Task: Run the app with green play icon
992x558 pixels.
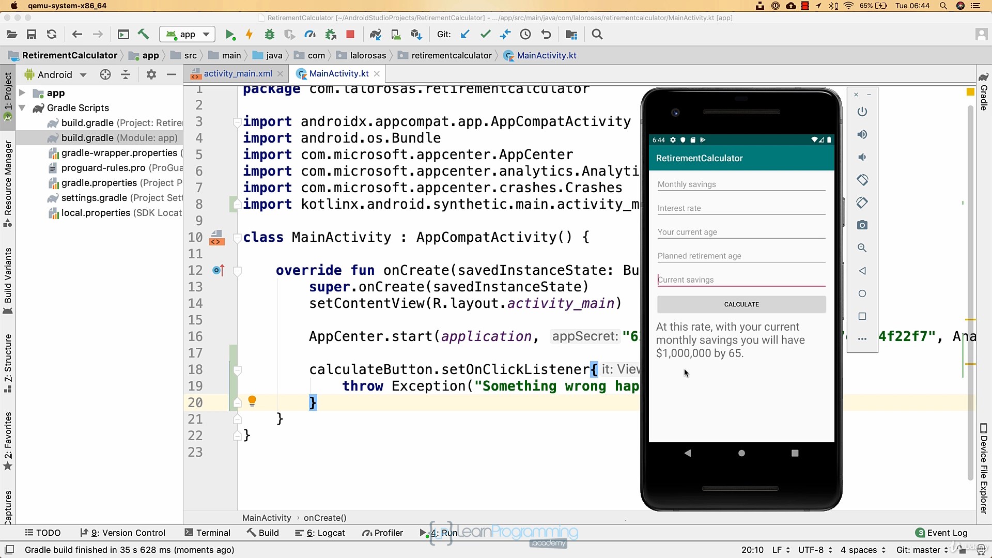Action: pyautogui.click(x=230, y=35)
